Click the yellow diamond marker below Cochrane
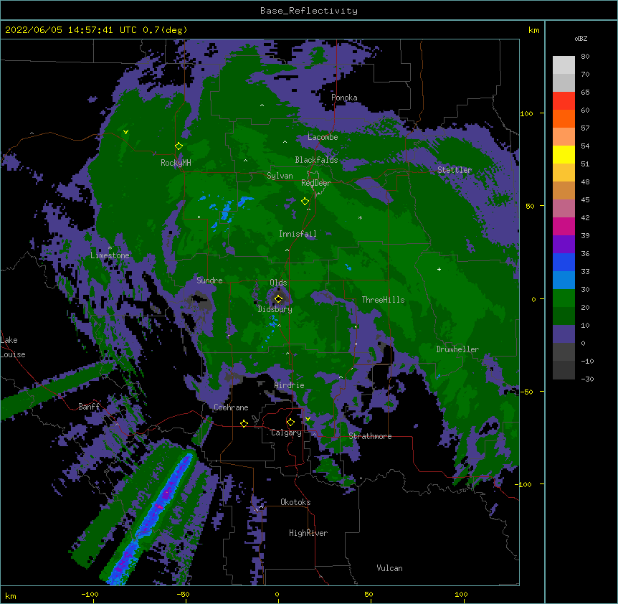The width and height of the screenshot is (618, 604). [244, 423]
